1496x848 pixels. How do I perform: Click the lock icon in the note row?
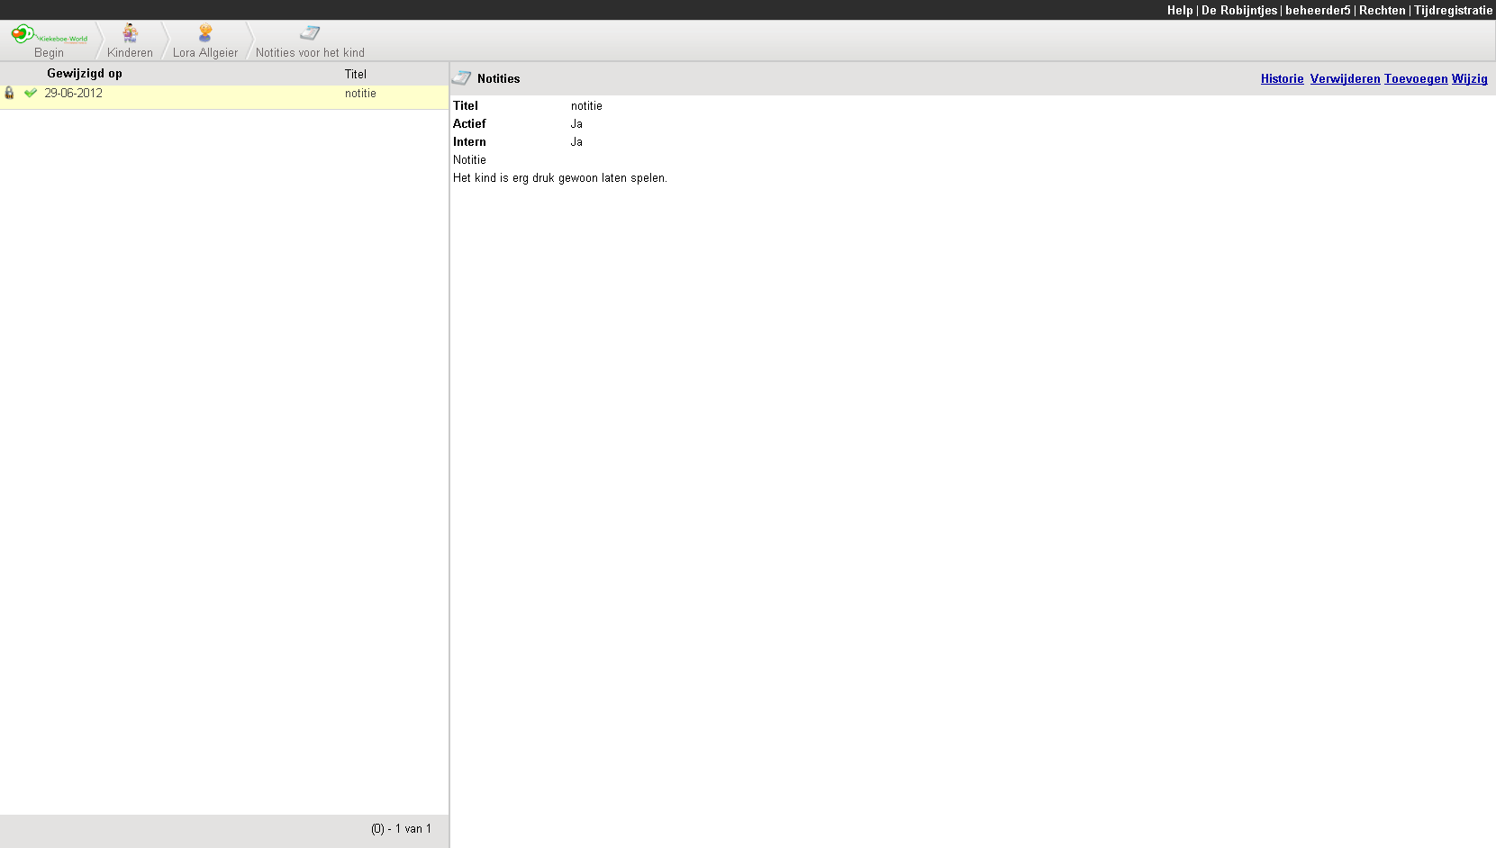(x=10, y=93)
